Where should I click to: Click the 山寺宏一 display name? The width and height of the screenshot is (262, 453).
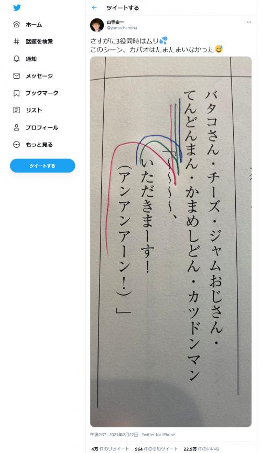[115, 22]
